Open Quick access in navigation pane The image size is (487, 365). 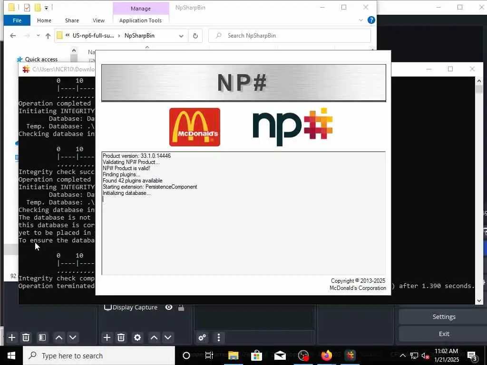tap(41, 59)
